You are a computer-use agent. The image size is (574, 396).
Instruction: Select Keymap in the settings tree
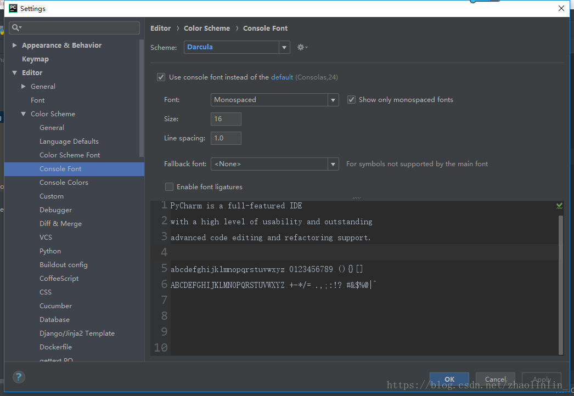(x=35, y=59)
